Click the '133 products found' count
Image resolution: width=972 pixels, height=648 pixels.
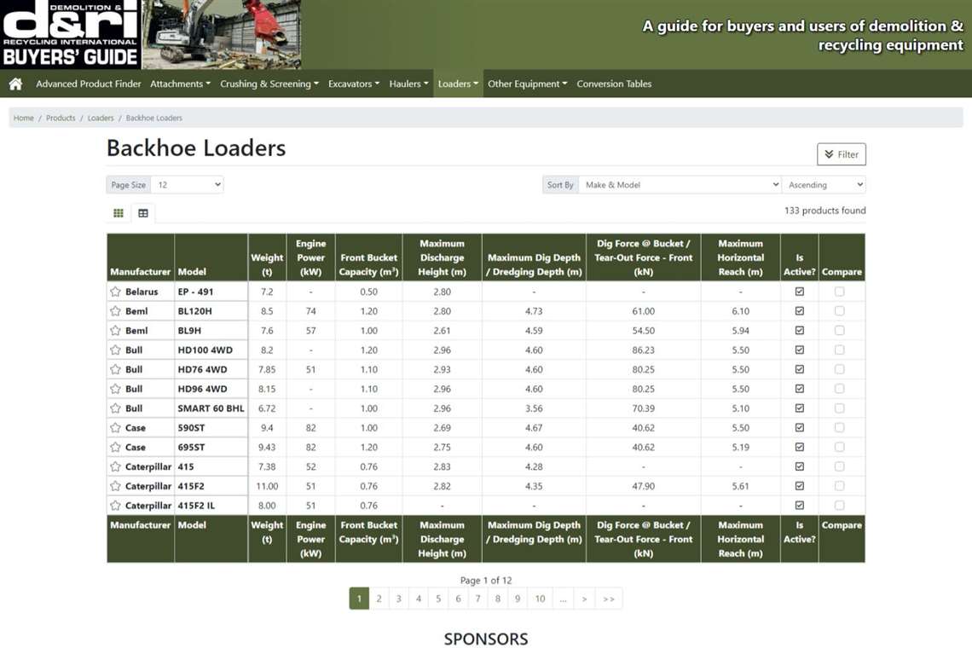(x=825, y=211)
